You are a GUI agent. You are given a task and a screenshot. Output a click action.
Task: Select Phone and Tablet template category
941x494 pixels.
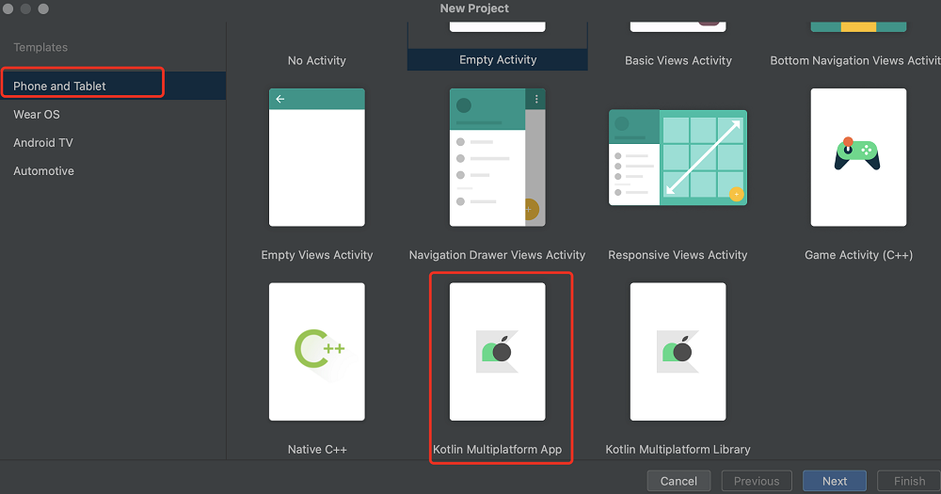click(113, 86)
